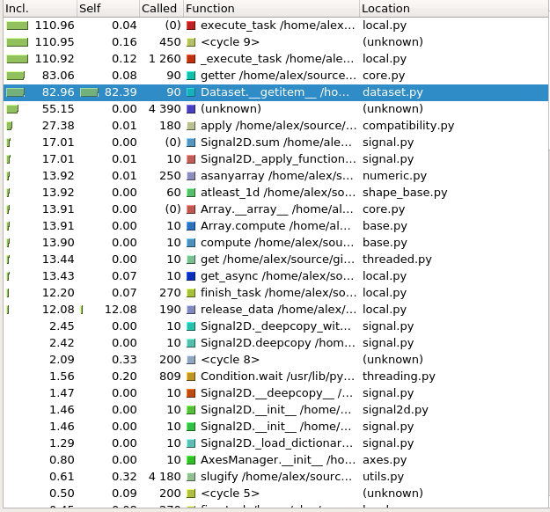This screenshot has width=550, height=512.
Task: Click the color square beside slugify
Action: click(x=191, y=477)
